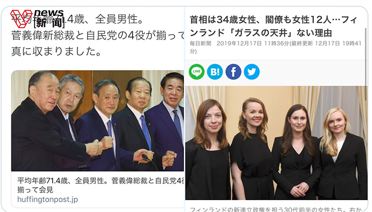The image size is (372, 212).
Task: Click the tweet line 真に収まりました
Action: pos(57,52)
